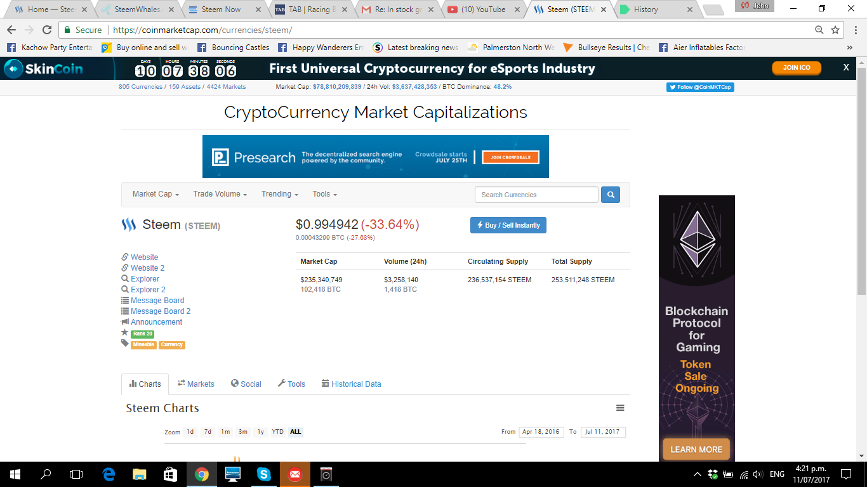Expand the Trade Volume dropdown
867x487 pixels.
pos(220,194)
